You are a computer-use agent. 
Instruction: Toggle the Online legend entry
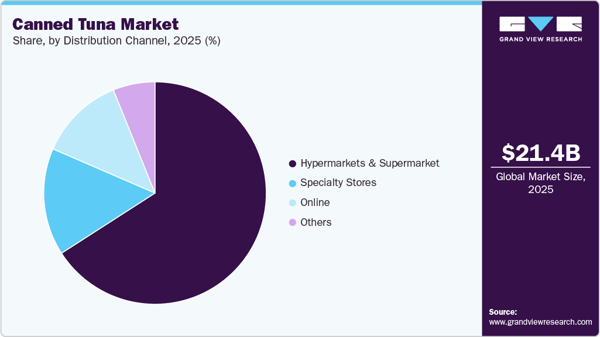point(316,202)
